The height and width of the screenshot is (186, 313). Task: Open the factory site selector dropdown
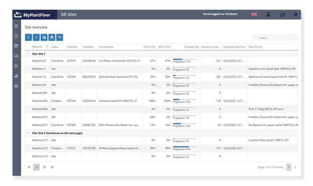point(283,14)
